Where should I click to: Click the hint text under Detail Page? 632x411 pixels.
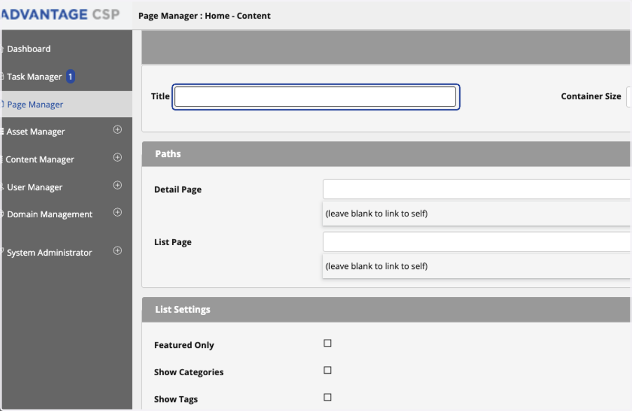point(377,214)
